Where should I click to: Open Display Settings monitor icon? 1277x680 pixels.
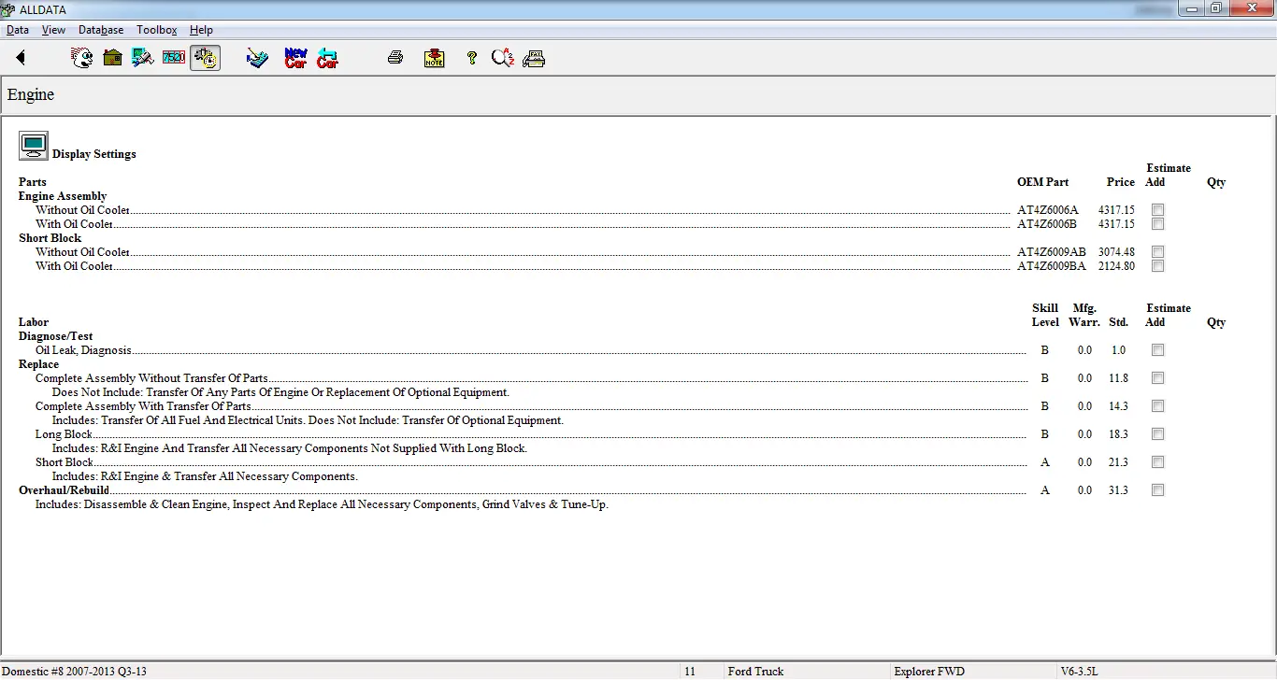(x=34, y=146)
